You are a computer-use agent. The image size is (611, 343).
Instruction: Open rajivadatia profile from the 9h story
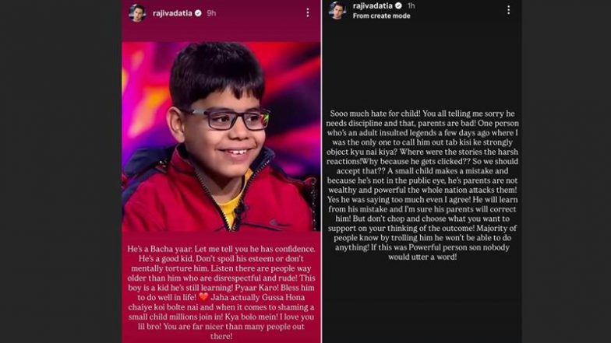click(x=172, y=13)
